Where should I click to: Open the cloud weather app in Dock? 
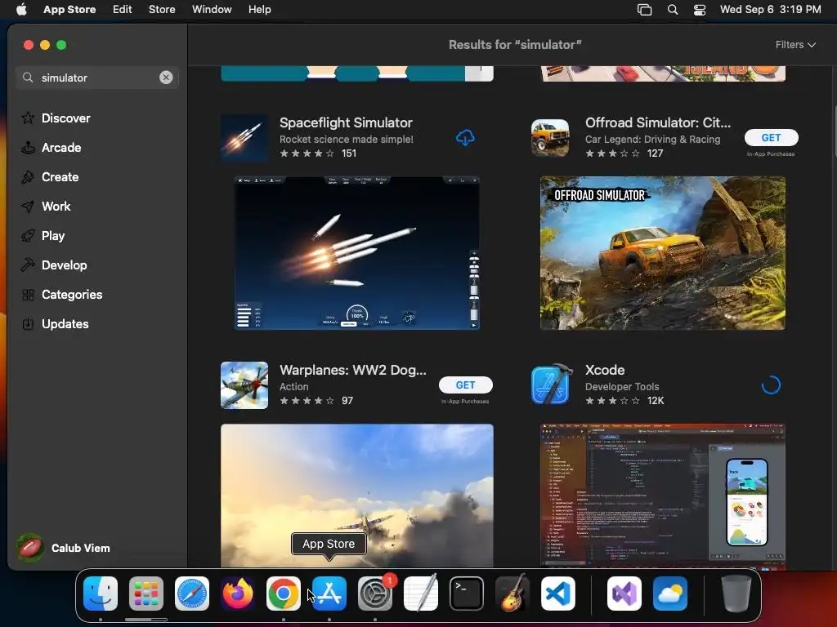[x=670, y=594]
